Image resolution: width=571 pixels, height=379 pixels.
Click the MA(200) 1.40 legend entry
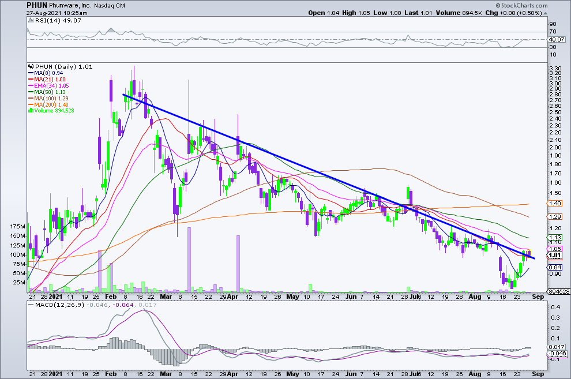click(48, 105)
